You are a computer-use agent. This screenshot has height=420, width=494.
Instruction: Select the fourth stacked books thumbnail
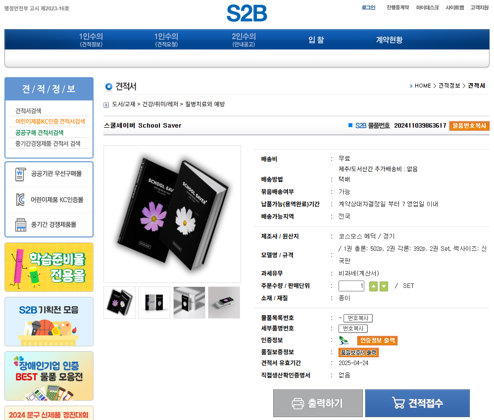pyautogui.click(x=224, y=302)
